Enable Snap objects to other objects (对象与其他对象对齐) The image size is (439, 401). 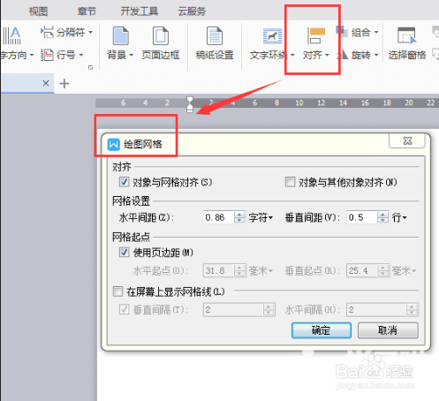tap(290, 182)
